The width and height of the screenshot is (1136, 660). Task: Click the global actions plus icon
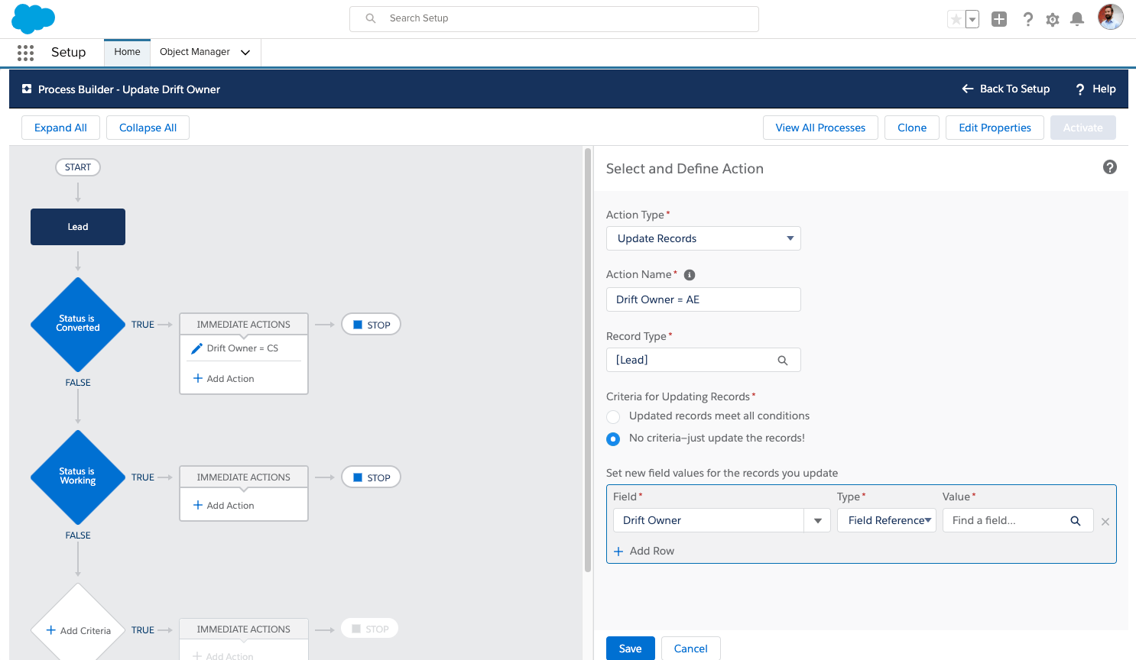999,19
